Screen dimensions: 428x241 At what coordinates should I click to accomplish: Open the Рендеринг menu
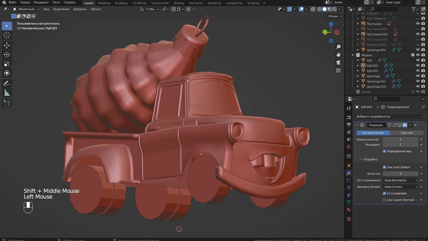pyautogui.click(x=41, y=2)
